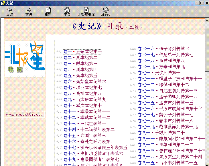
Task: Open 卷十四 十二诸侯年表第二 chapter
Action: click(x=89, y=129)
